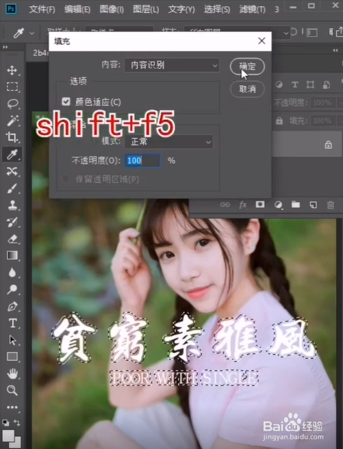Screen dimensions: 343x449
Task: Open the 内容 dropdown showing 内容识别
Action: pyautogui.click(x=172, y=65)
